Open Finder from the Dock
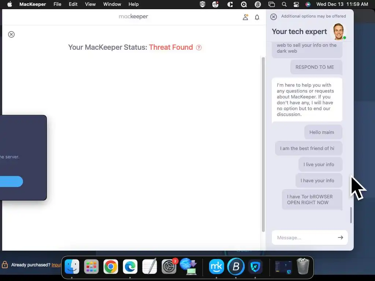The width and height of the screenshot is (375, 281). [x=72, y=267]
